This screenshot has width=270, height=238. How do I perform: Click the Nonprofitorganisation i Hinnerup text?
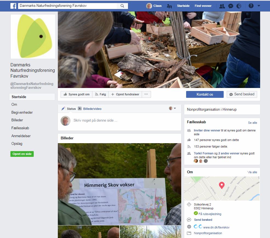pos(212,110)
